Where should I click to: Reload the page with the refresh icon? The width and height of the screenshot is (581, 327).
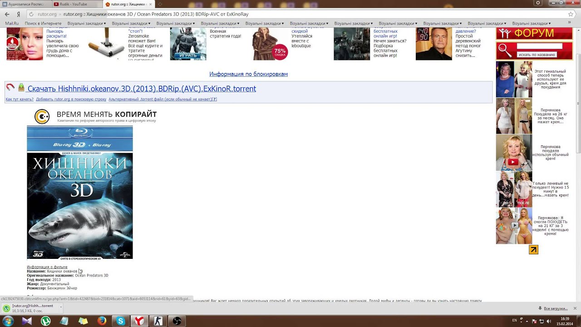(31, 14)
